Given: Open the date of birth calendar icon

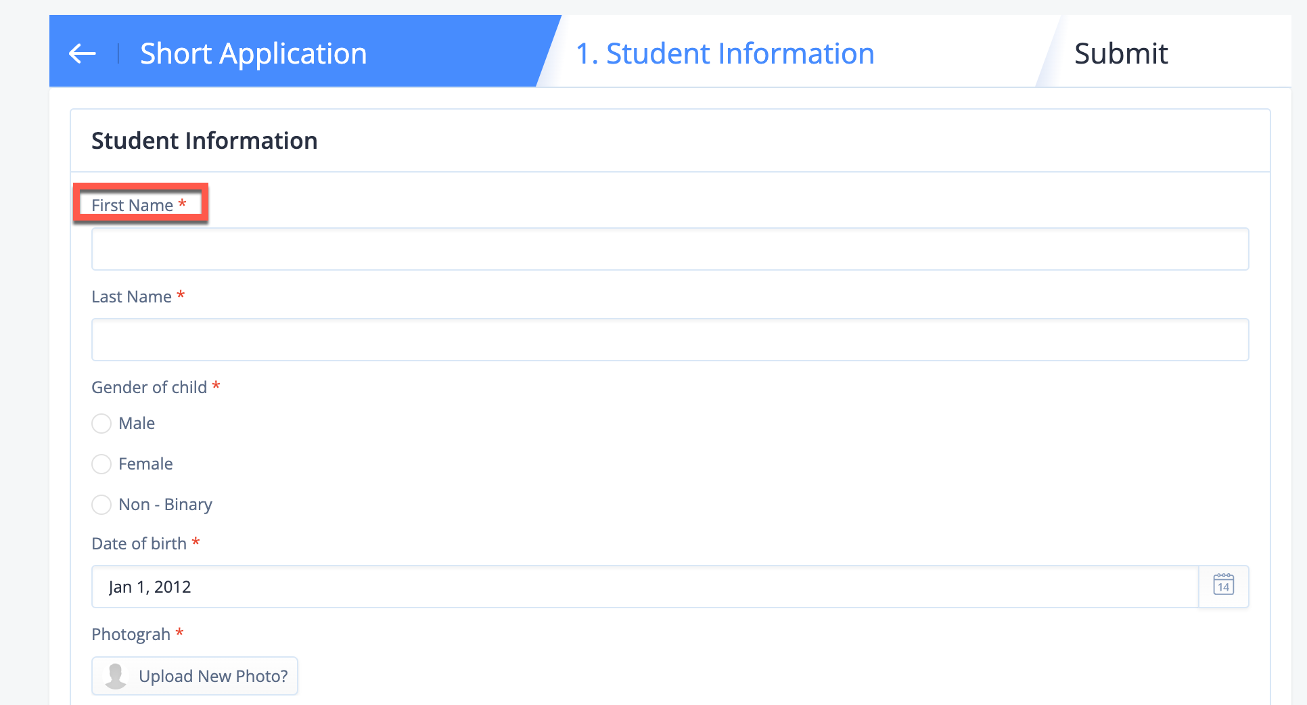Looking at the screenshot, I should pyautogui.click(x=1223, y=586).
